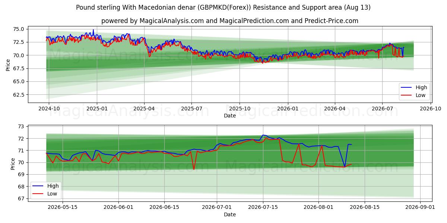Click the top chart x-axis label 2026-07
The width and height of the screenshot is (447, 223).
[382, 109]
